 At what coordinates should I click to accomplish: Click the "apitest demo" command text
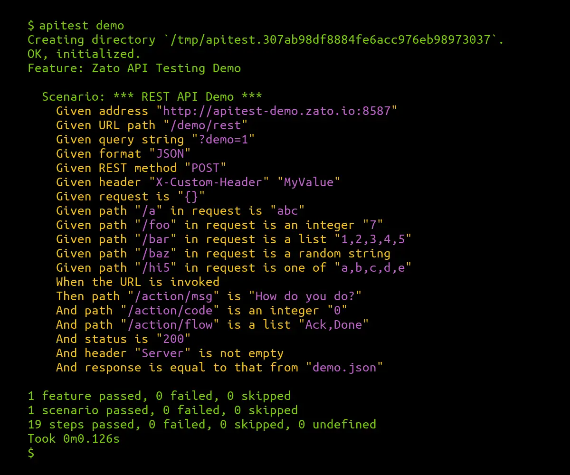tap(81, 26)
